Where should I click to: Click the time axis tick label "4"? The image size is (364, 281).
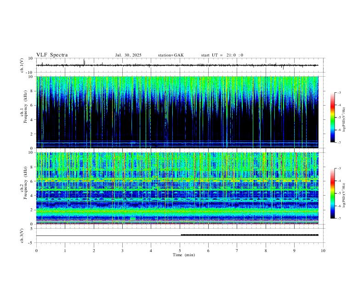(x=151, y=251)
